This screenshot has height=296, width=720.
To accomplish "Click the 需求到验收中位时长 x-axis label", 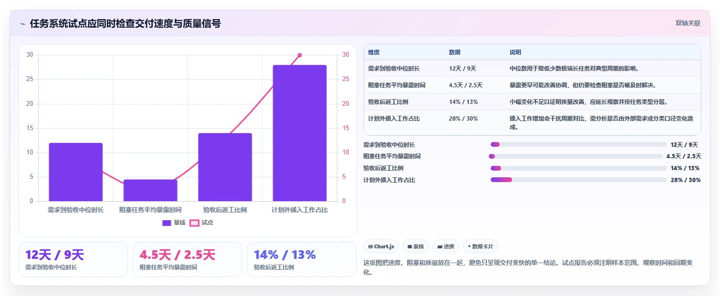I will click(75, 210).
